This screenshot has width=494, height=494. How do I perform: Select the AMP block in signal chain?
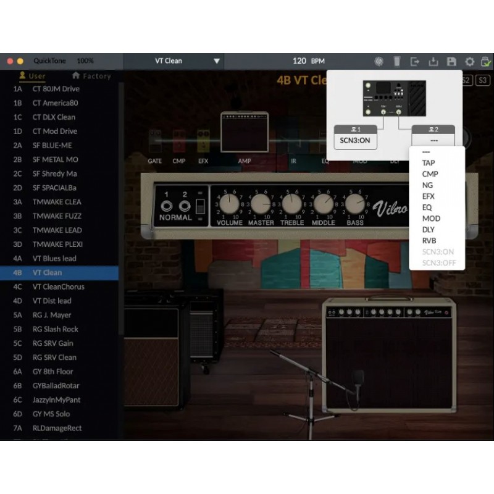[245, 132]
